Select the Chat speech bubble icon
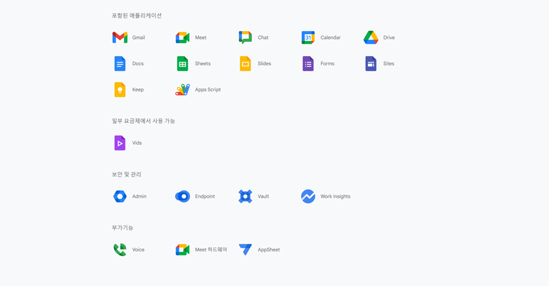The image size is (549, 286). pos(245,37)
